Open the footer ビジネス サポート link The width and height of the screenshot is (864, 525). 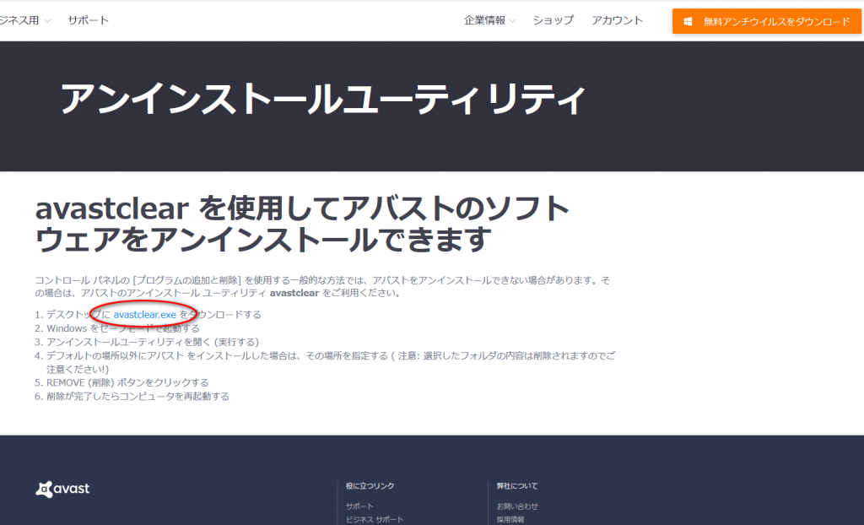pos(374,519)
